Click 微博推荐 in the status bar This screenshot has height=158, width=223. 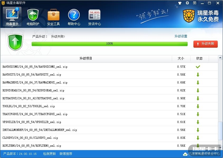point(66,154)
